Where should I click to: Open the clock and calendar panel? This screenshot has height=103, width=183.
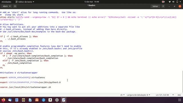(x=91, y=2)
